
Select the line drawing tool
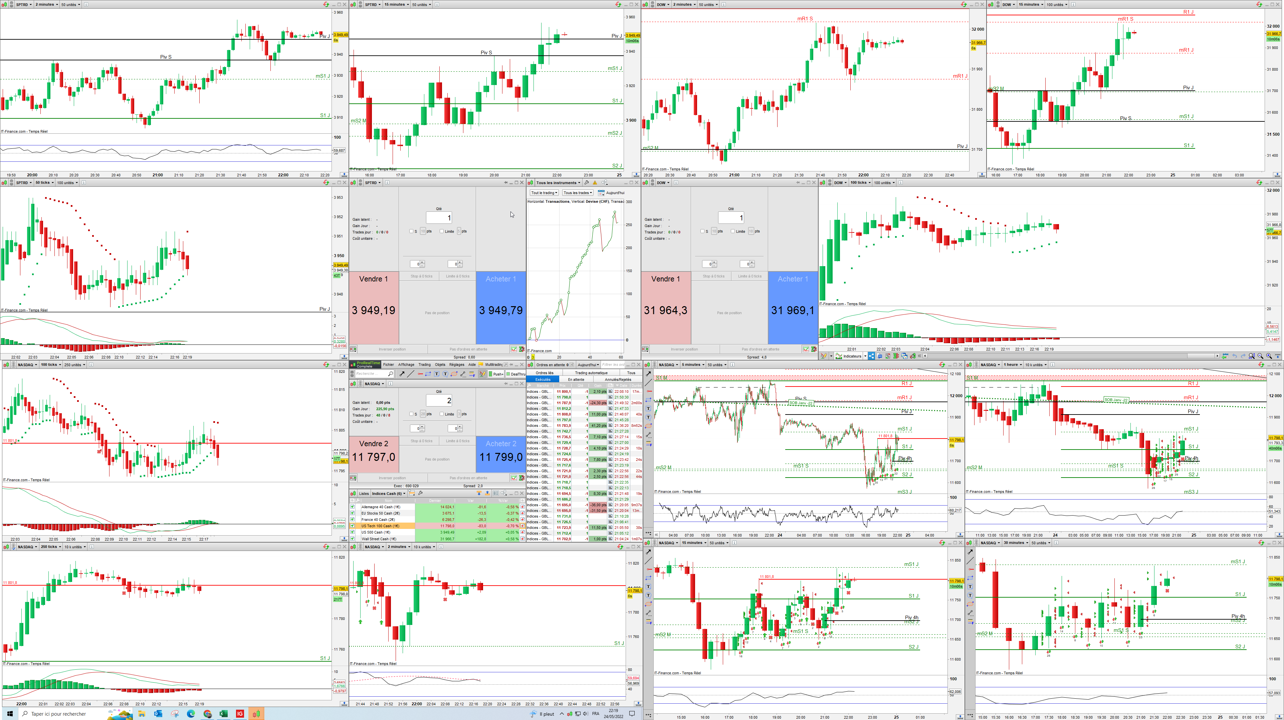point(411,374)
